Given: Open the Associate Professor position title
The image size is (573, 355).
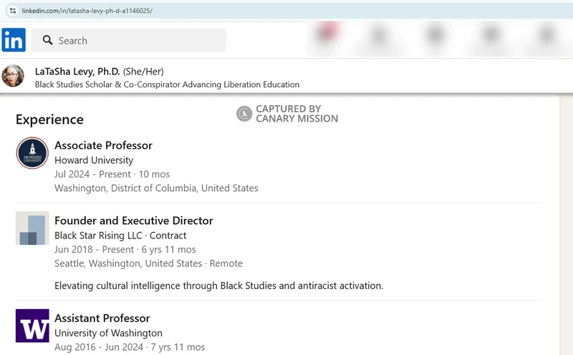Looking at the screenshot, I should click(x=103, y=145).
